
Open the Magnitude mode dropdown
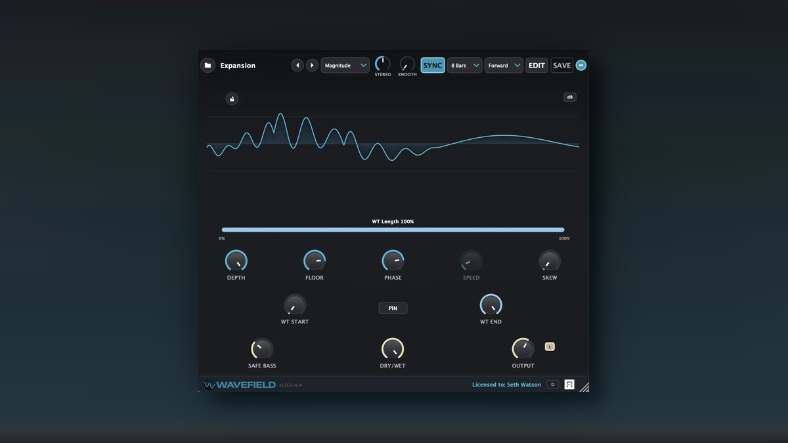(x=345, y=66)
